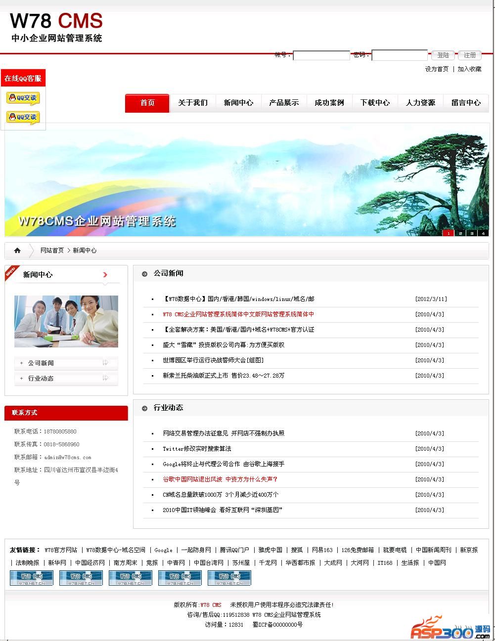The width and height of the screenshot is (495, 641).
Task: Open the 下载中心 navigation tab
Action: click(x=375, y=103)
